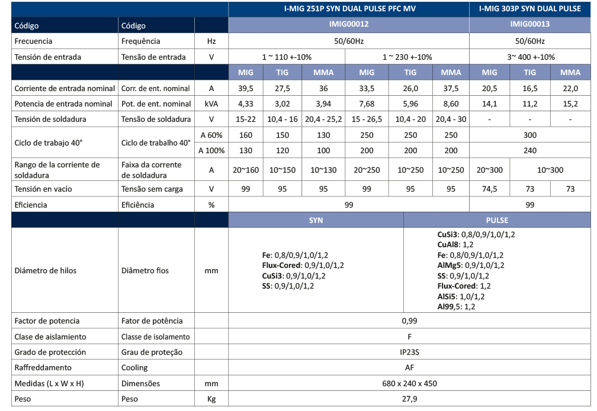Image resolution: width=597 pixels, height=411 pixels.
Task: Select 'Flux-Cored: 0,9/1,0/1,2' in SYN column
Action: click(x=303, y=266)
